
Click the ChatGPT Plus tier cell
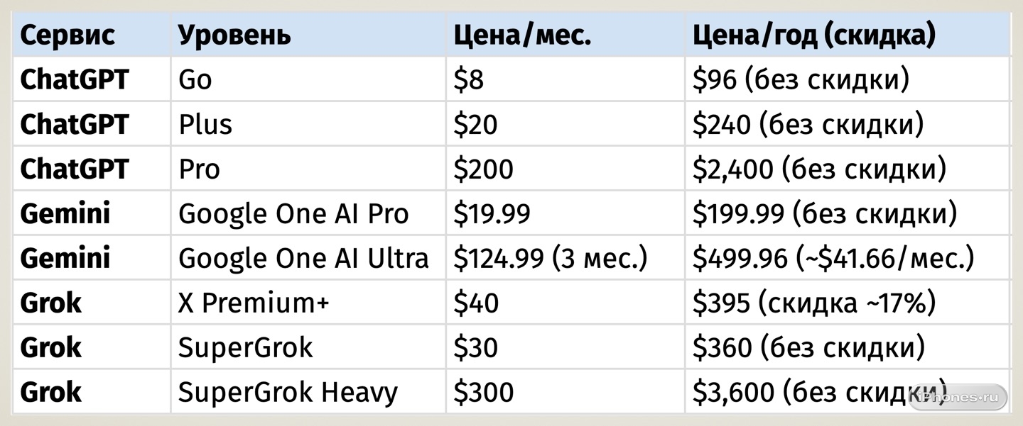coord(205,124)
